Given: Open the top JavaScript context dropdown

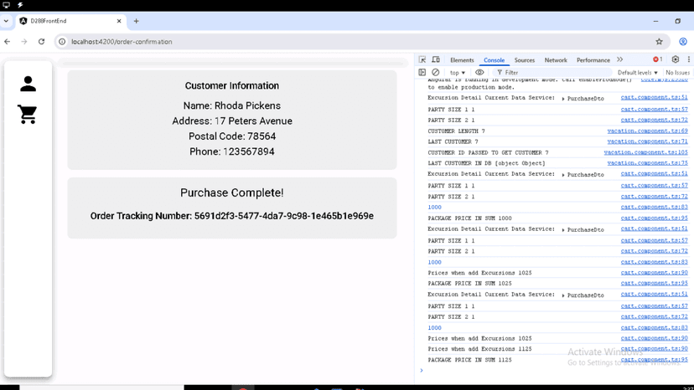Looking at the screenshot, I should (x=457, y=73).
